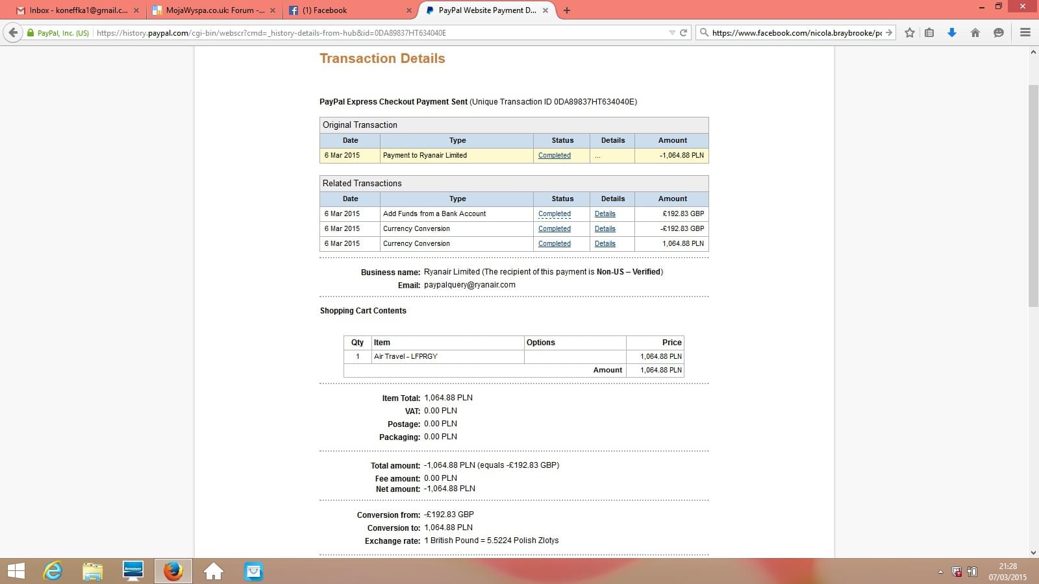Open Details link for 1,064.88 PLN conversion
The image size is (1039, 584).
coord(605,244)
